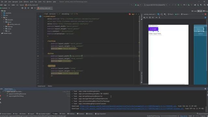Open the Logcat tool window
The width and height of the screenshot is (208, 117).
(x=31, y=114)
